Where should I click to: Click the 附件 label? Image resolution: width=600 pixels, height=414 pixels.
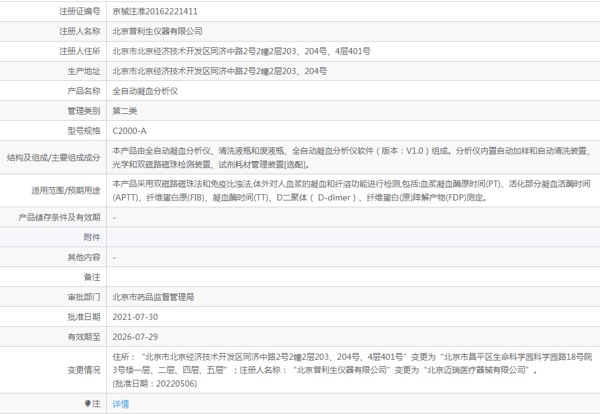(x=92, y=237)
